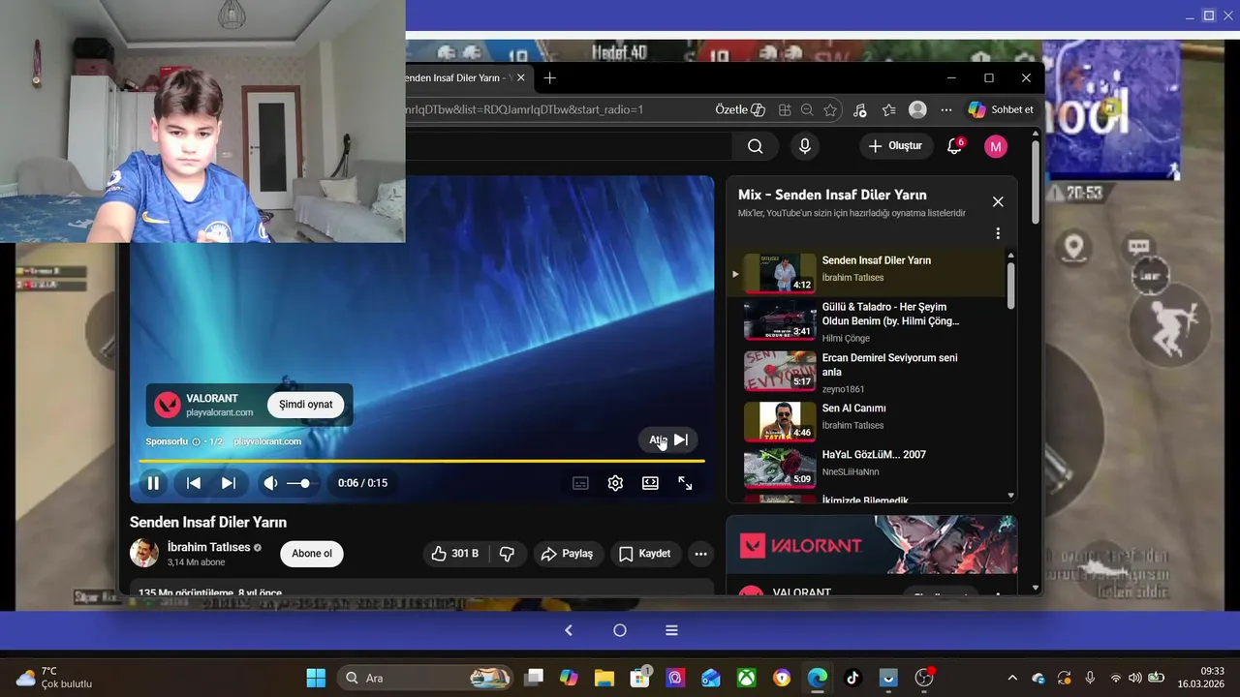This screenshot has width=1240, height=697.
Task: Open the İbrahim Tatlıses channel name link
Action: (x=208, y=547)
